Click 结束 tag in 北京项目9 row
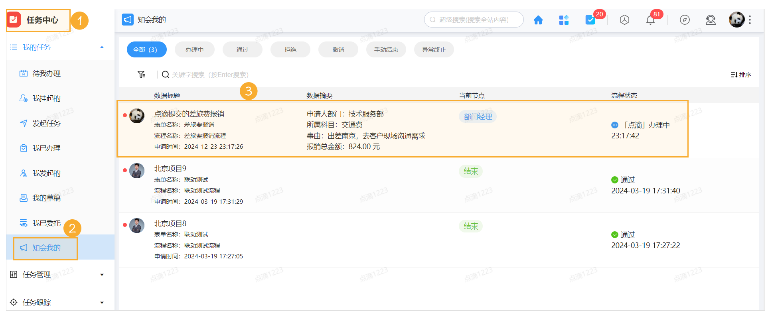 471,171
